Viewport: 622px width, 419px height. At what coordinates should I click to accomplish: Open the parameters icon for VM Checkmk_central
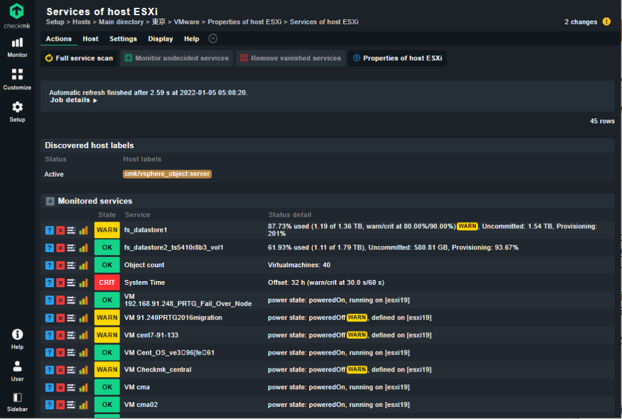72,370
